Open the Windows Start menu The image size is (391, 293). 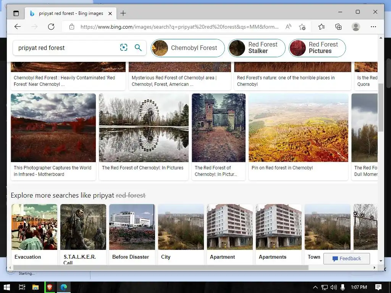coord(7,287)
